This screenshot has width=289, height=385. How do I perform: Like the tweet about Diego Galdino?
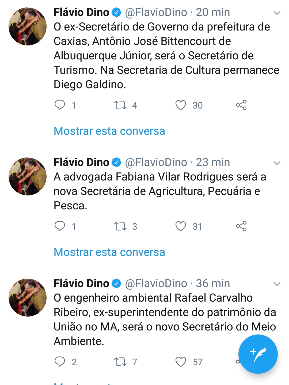pyautogui.click(x=181, y=105)
